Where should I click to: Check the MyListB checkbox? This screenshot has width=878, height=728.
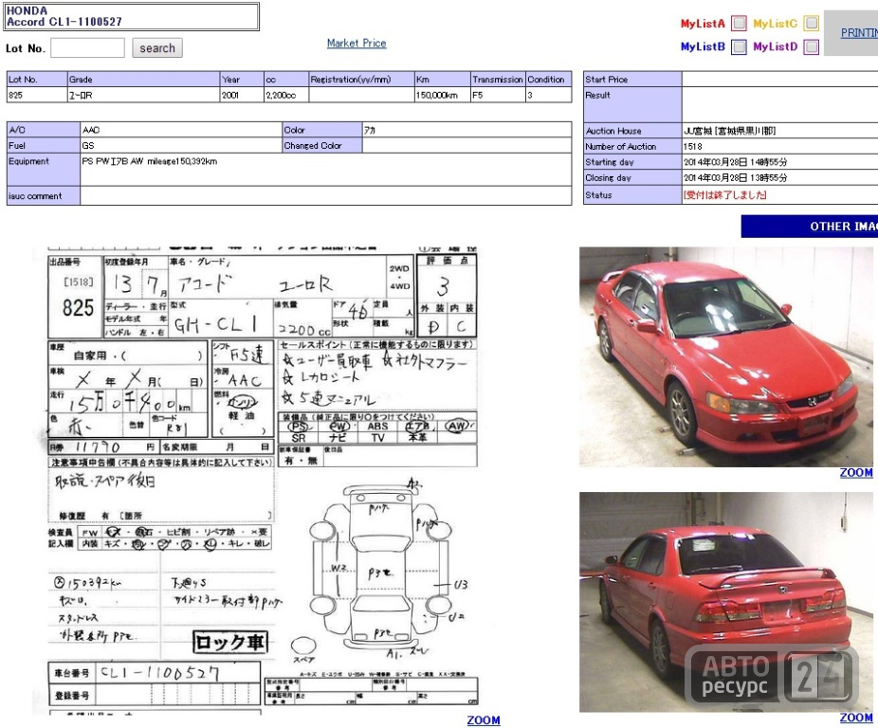point(740,46)
